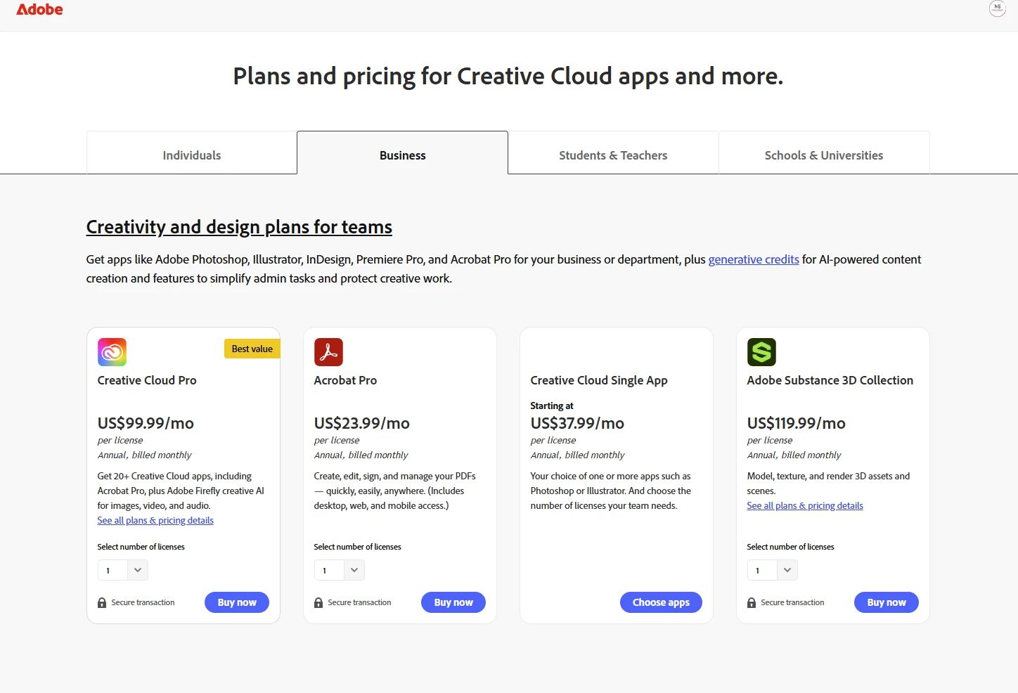The height and width of the screenshot is (693, 1018).
Task: Click the Acrobat Pro app icon
Action: pyautogui.click(x=328, y=352)
